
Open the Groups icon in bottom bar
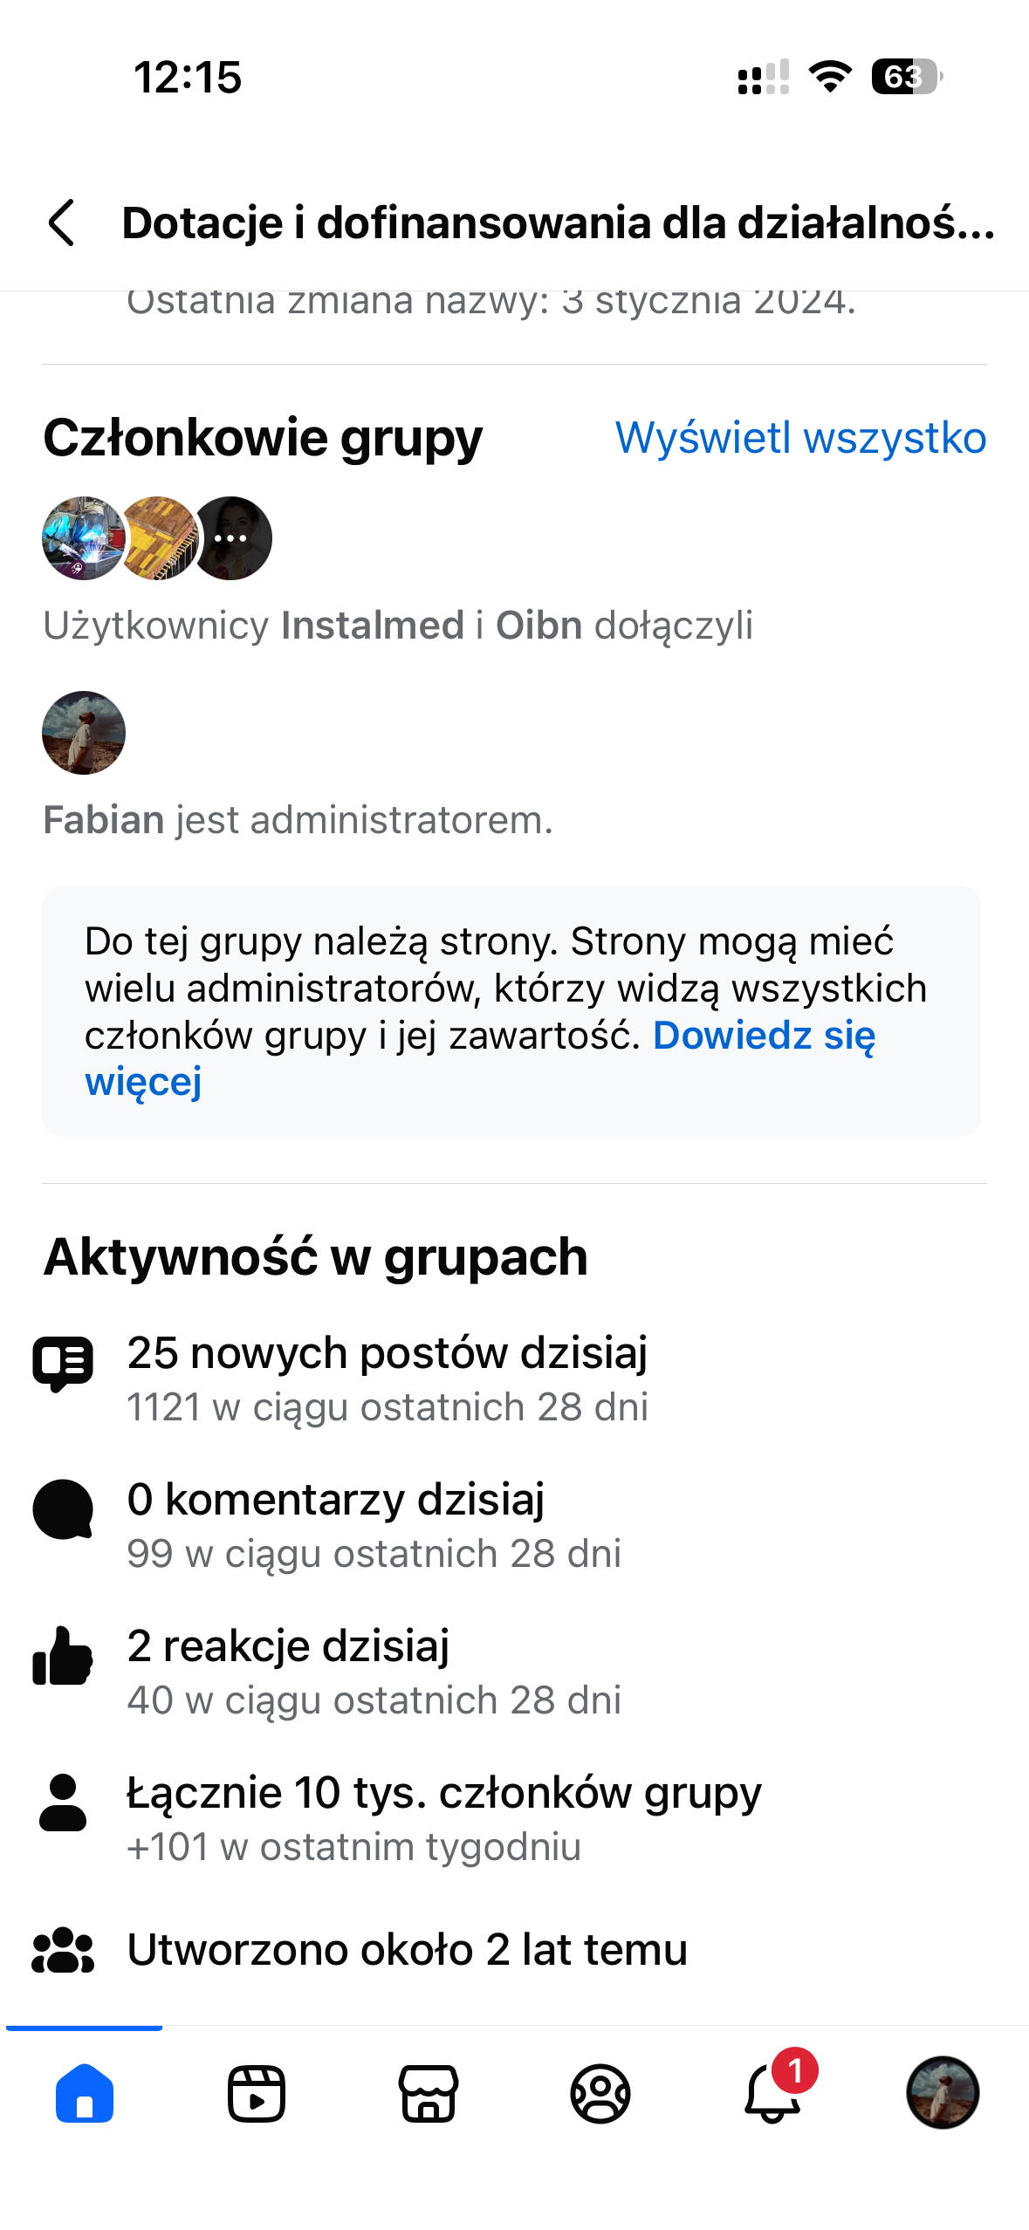[x=600, y=2092]
